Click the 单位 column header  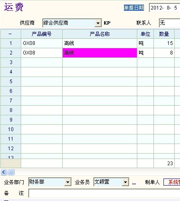click(x=145, y=34)
